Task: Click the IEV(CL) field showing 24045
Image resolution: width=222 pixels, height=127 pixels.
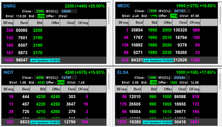Action: (x=69, y=11)
